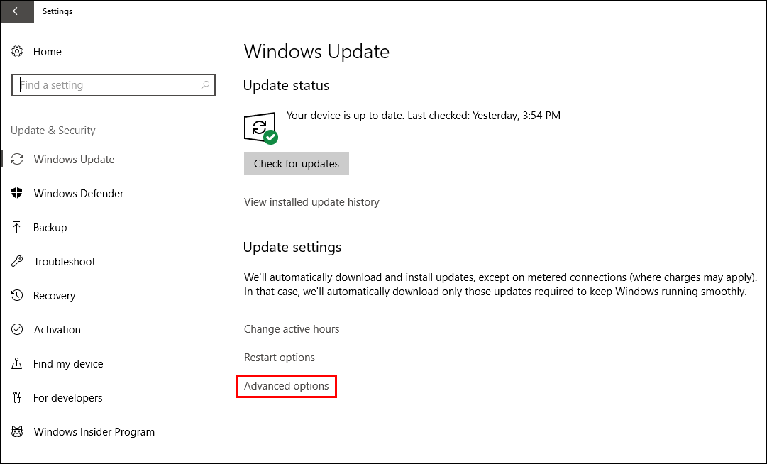Click the Backup upward arrow icon

[x=17, y=227]
